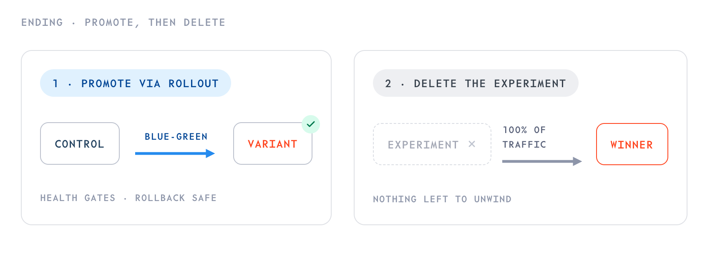Click the Health Gates caption
The width and height of the screenshot is (710, 254).
pos(78,198)
